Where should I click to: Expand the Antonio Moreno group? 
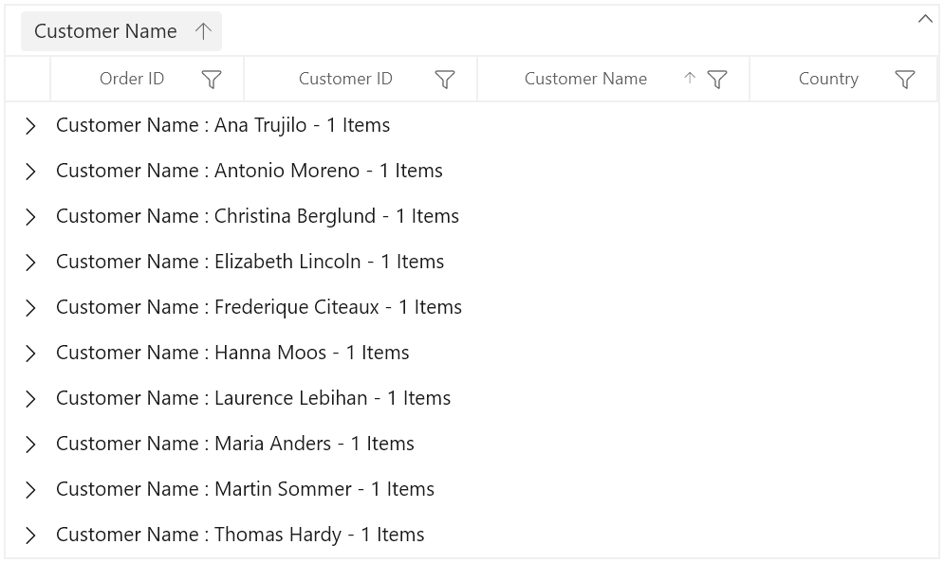(x=30, y=172)
